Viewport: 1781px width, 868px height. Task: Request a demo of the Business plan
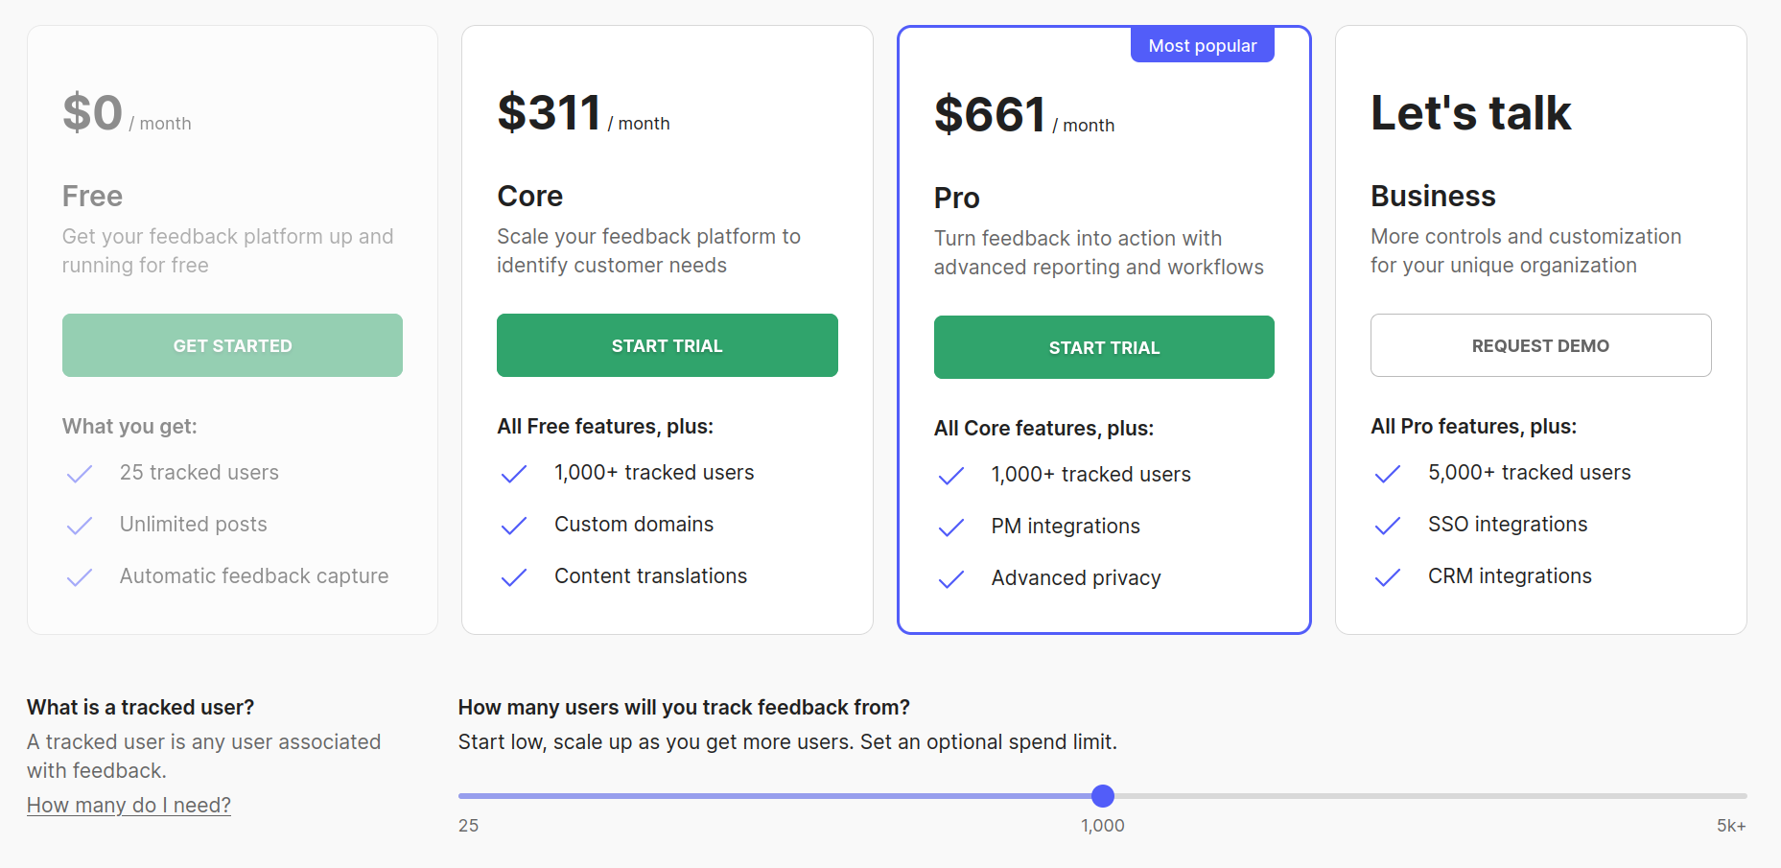tap(1540, 345)
